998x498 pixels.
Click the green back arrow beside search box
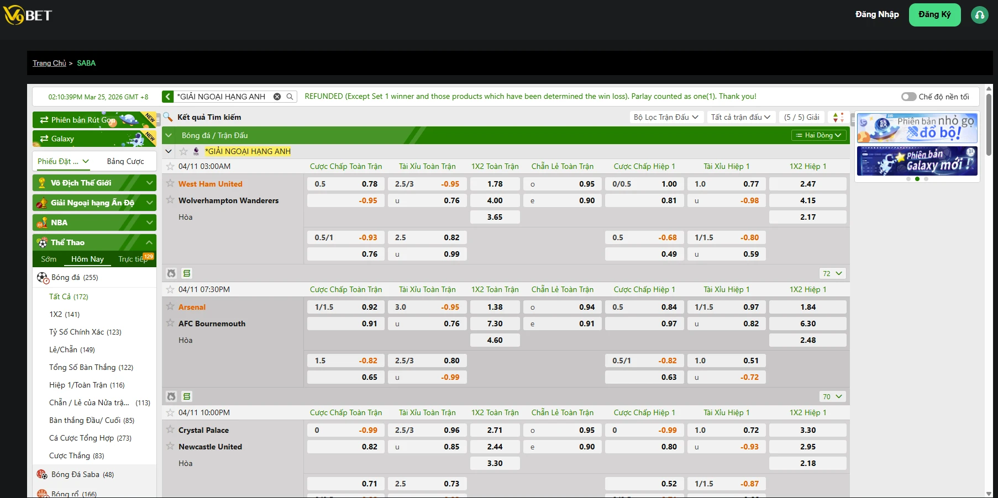[x=168, y=97]
